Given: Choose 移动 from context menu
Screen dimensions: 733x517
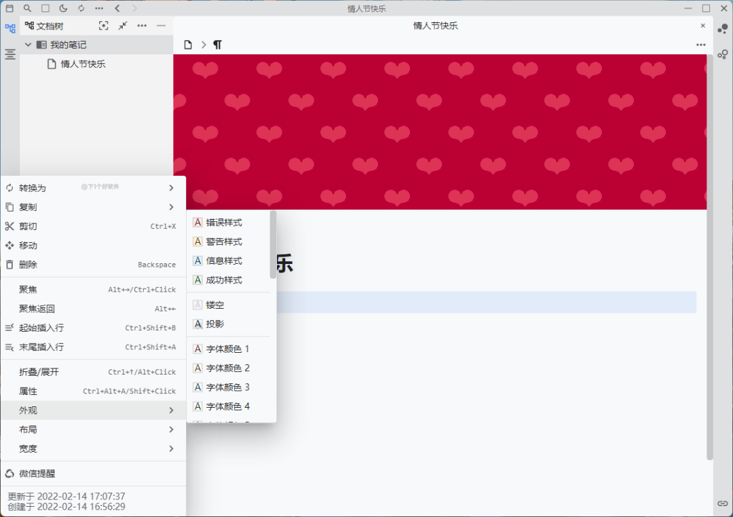Looking at the screenshot, I should coord(93,246).
